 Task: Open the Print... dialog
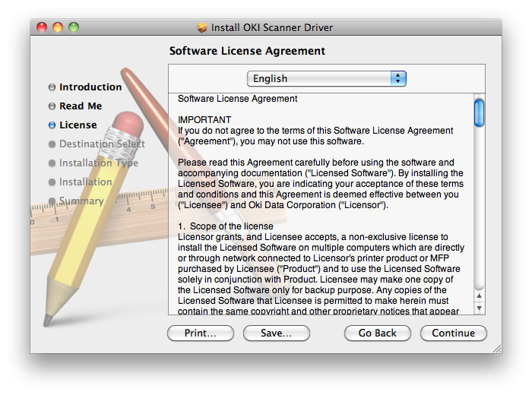point(201,333)
